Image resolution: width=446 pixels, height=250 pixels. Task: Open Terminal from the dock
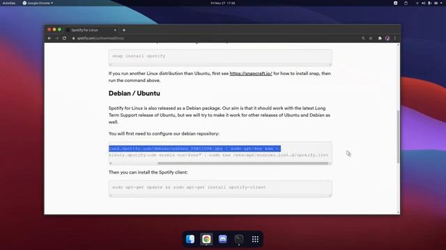click(x=239, y=239)
